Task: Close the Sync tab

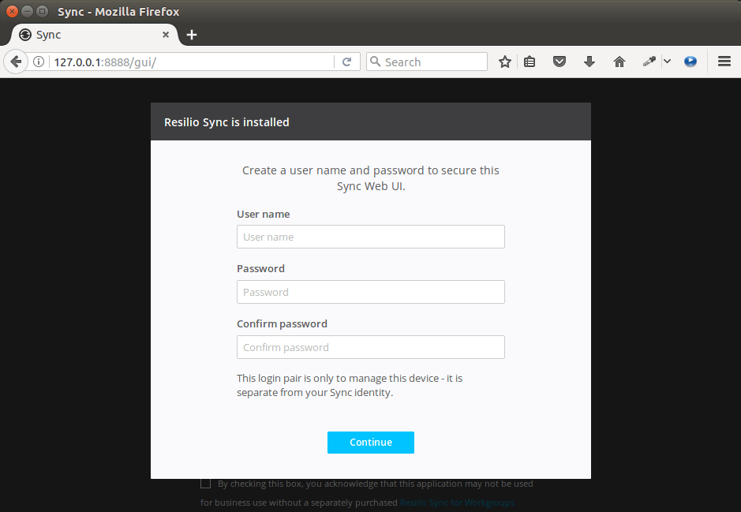Action: click(166, 35)
